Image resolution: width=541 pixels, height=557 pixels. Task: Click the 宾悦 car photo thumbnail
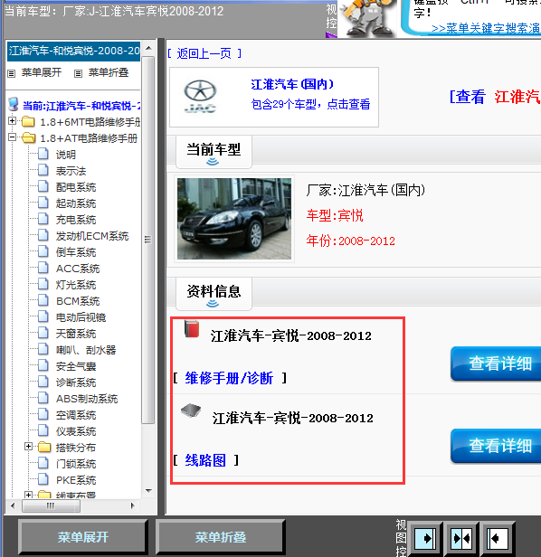pyautogui.click(x=234, y=219)
